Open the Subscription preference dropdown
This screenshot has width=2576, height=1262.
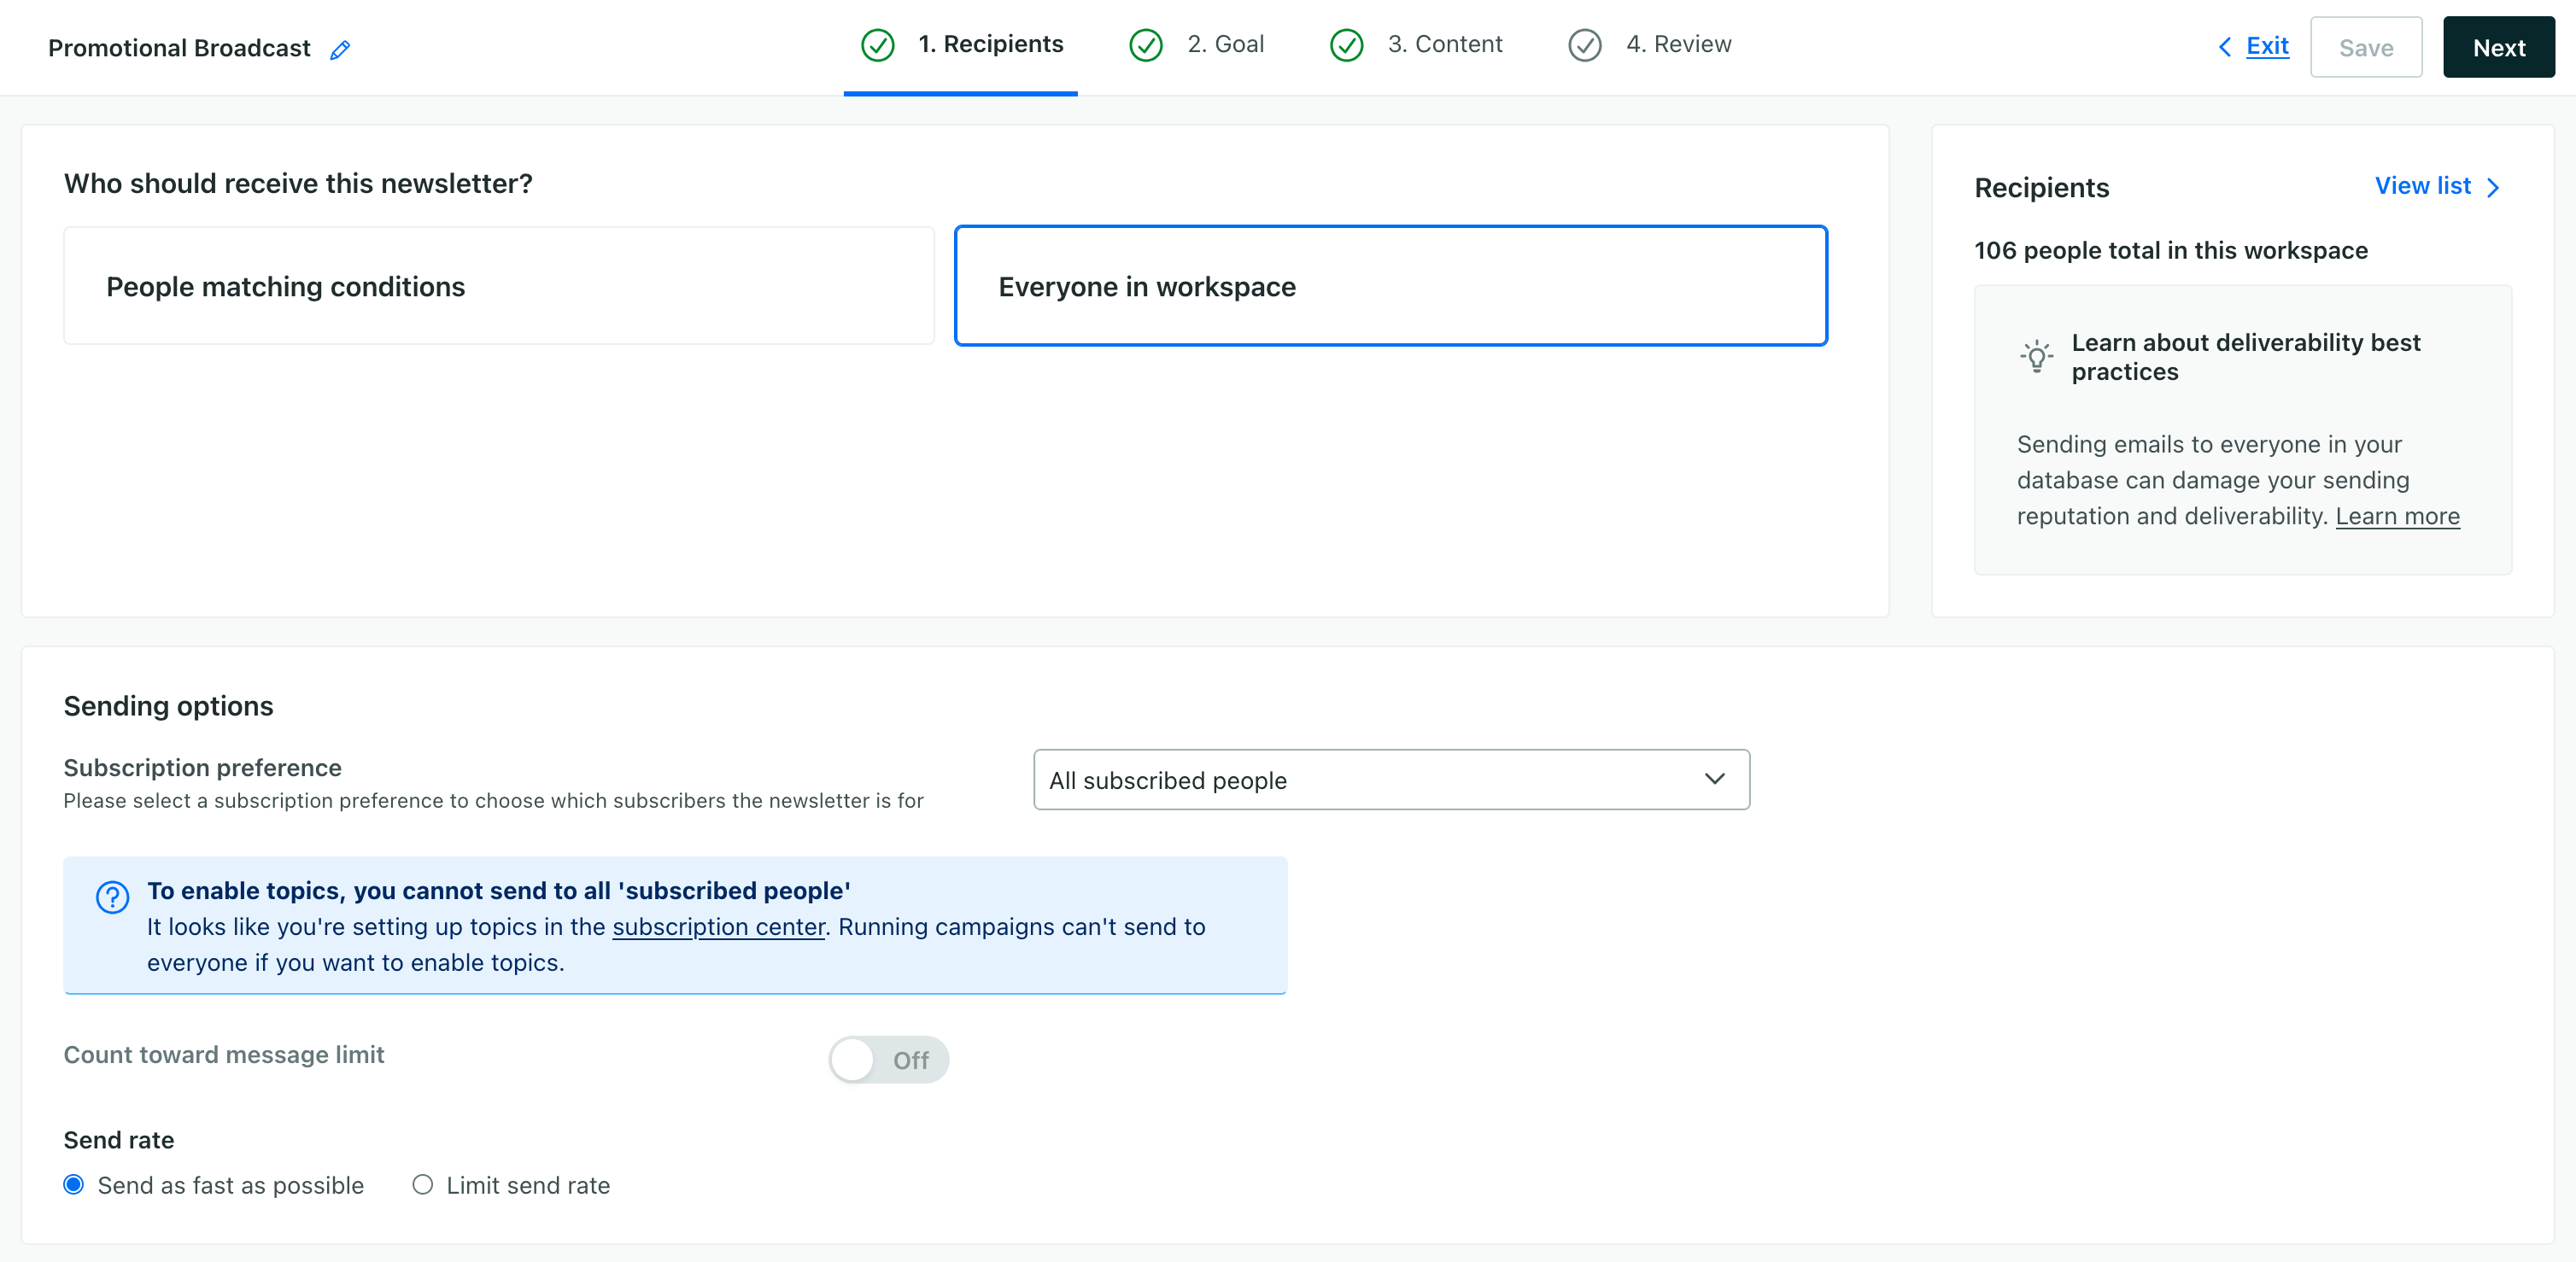tap(1391, 780)
